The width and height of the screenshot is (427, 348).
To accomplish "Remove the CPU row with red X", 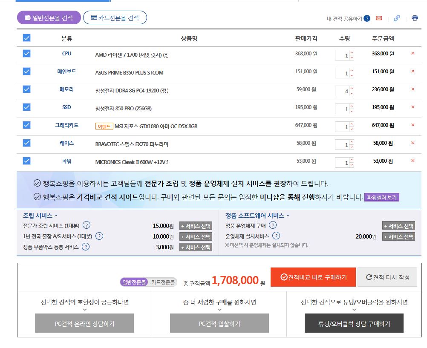I will click(x=413, y=53).
